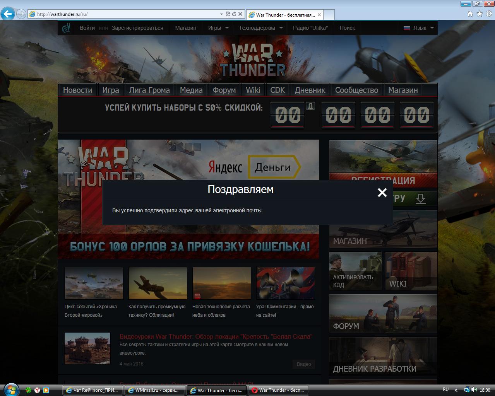Stop loading with the address bar X icon
Screen dimensions: 495x396
pyautogui.click(x=240, y=14)
